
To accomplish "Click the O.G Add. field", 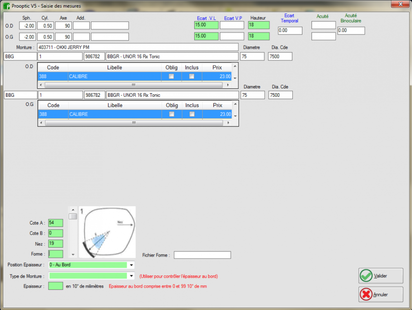I will (x=81, y=37).
